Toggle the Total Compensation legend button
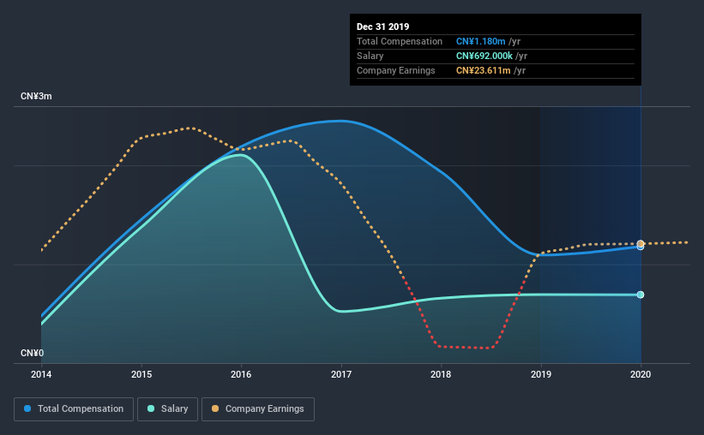The image size is (704, 435). pos(74,409)
